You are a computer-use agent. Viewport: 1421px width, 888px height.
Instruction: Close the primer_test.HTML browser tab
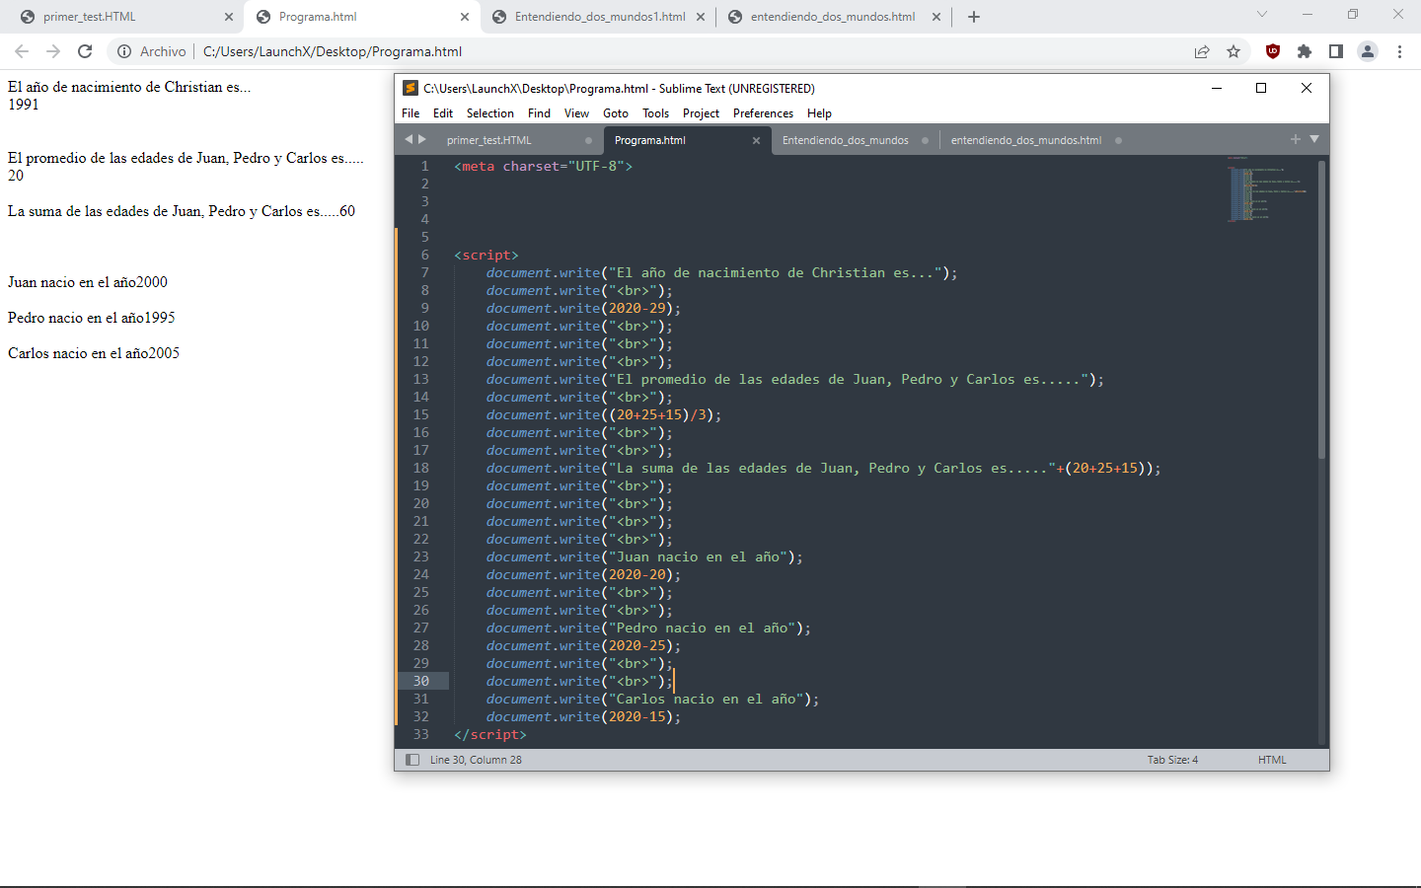coord(229,17)
